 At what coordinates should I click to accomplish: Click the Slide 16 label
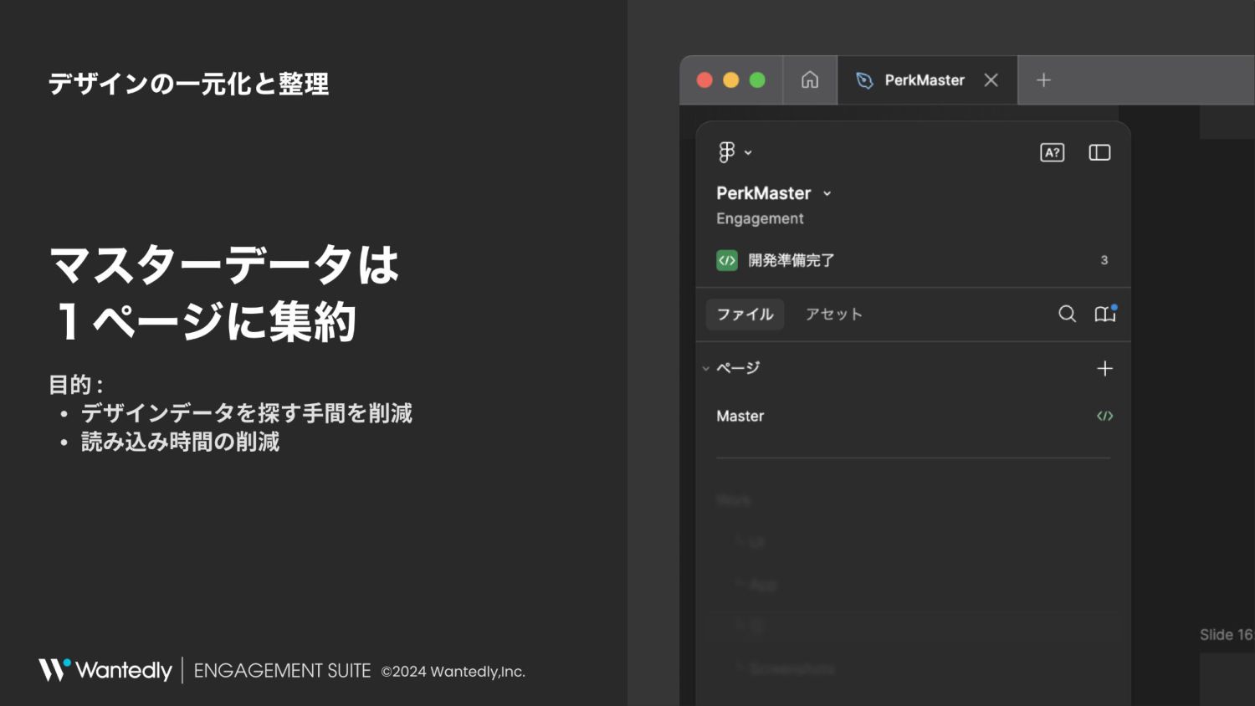point(1227,635)
